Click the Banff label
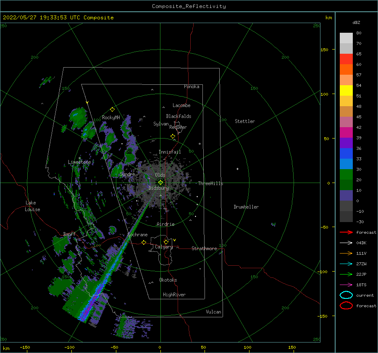Image resolution: width=378 pixels, height=353 pixels. point(69,234)
